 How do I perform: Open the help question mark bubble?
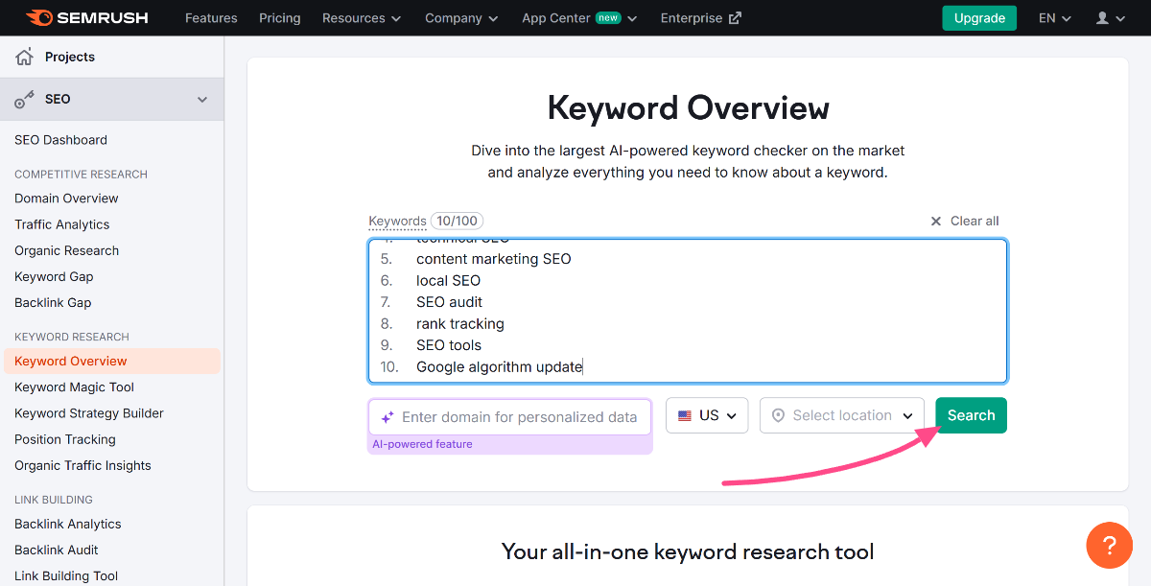(1110, 545)
